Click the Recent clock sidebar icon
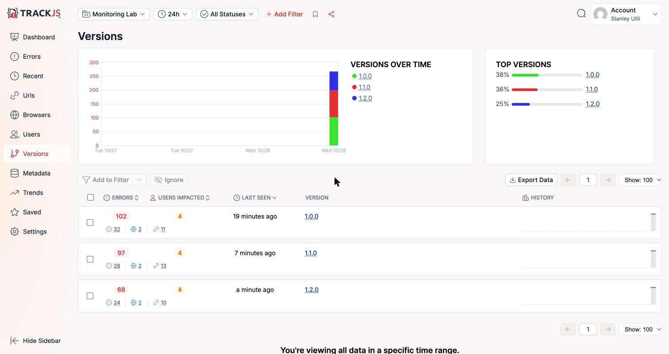Image resolution: width=669 pixels, height=354 pixels. [15, 76]
